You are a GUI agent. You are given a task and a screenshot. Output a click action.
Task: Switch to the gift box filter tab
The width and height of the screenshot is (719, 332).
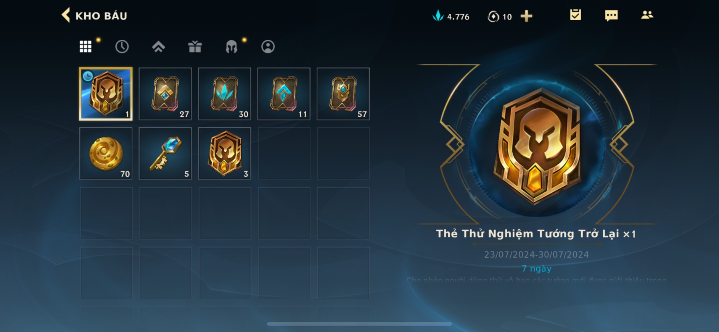click(195, 47)
